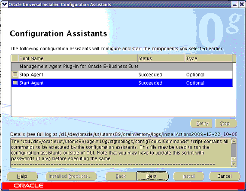The width and height of the screenshot is (246, 191).
Task: Open the Help dialog
Action: click(x=22, y=176)
